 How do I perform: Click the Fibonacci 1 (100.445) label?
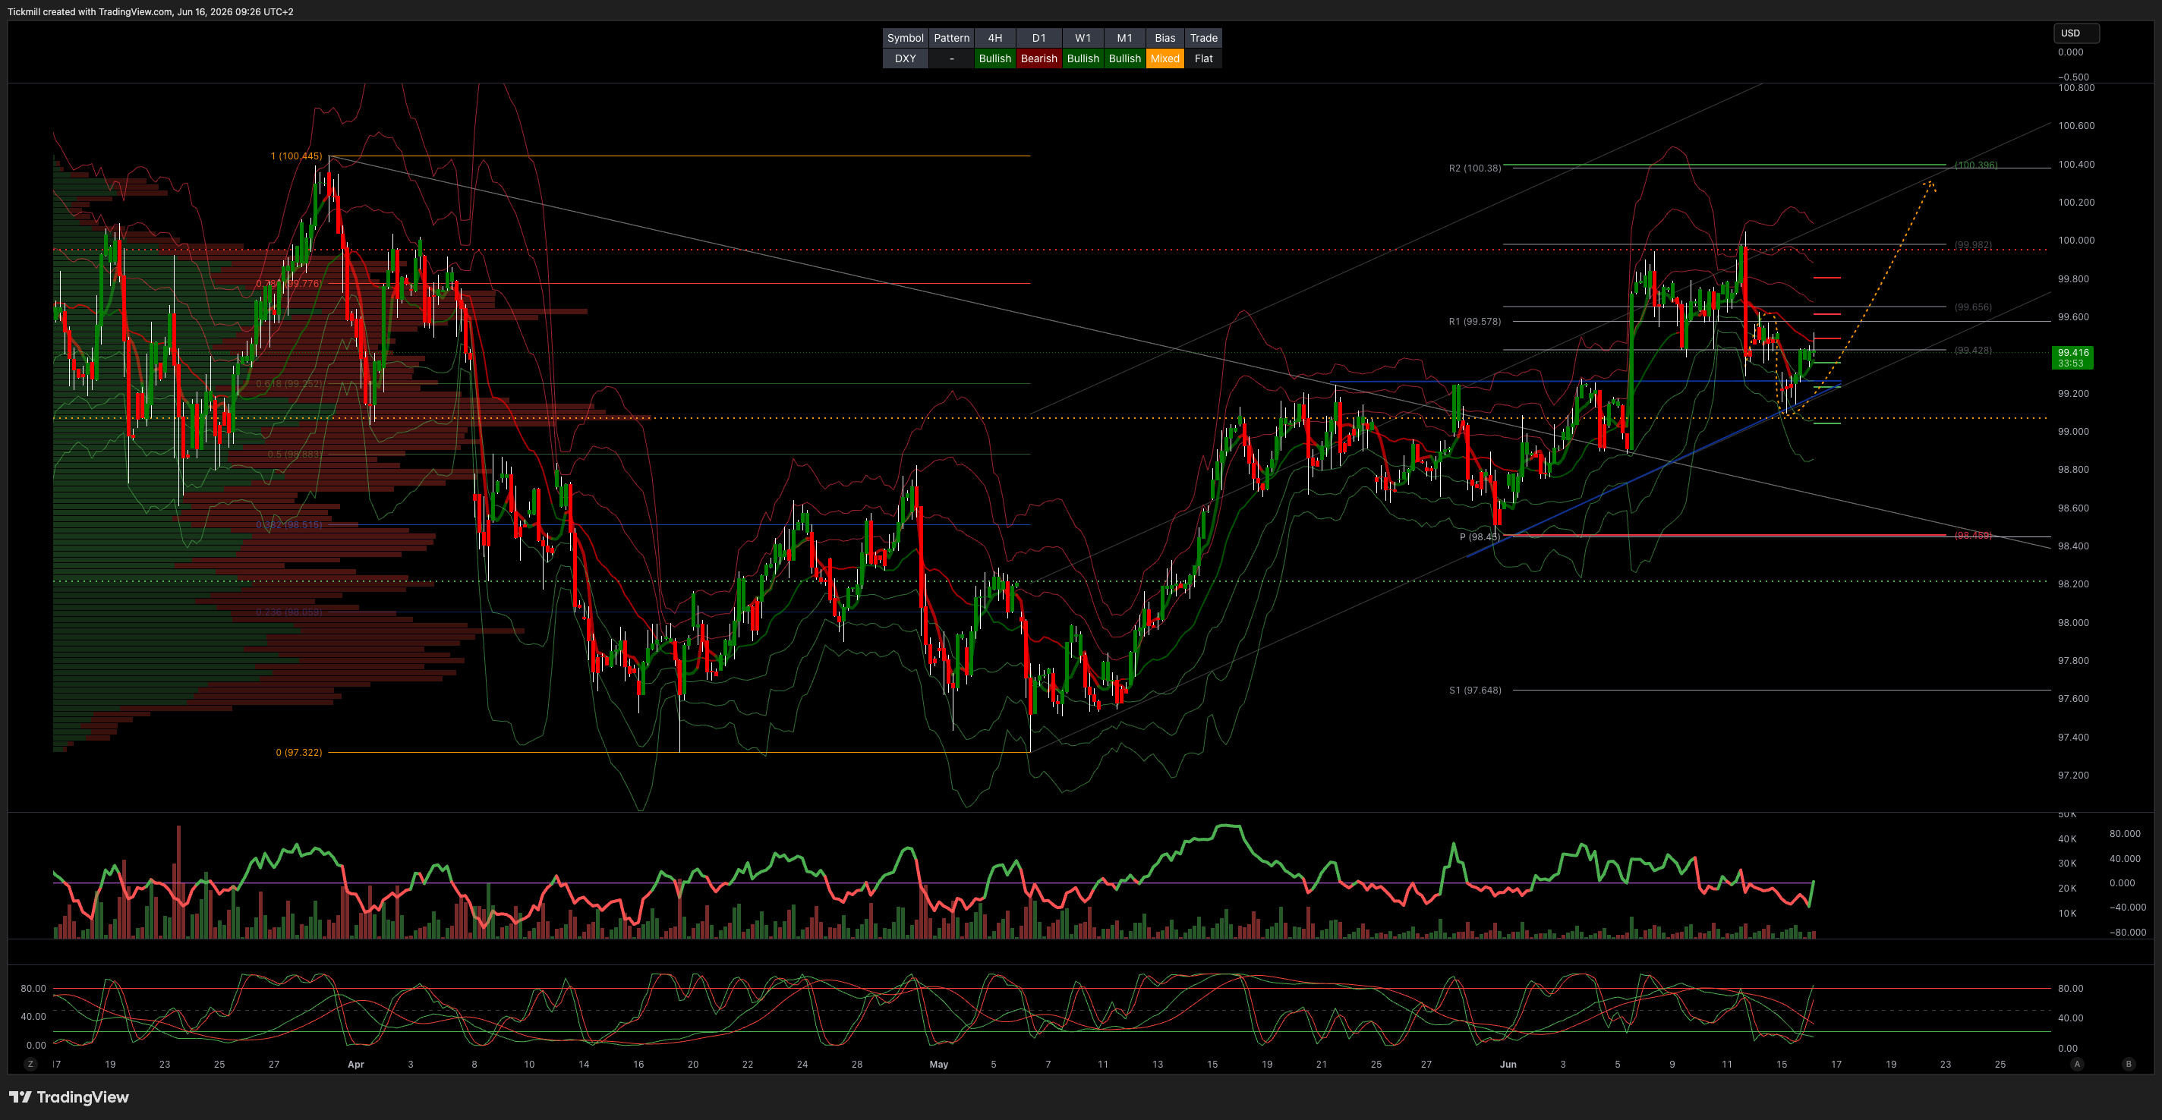pos(296,156)
